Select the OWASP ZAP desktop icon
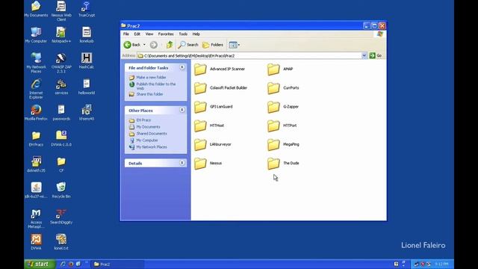Image resolution: width=478 pixels, height=269 pixels. (61, 63)
